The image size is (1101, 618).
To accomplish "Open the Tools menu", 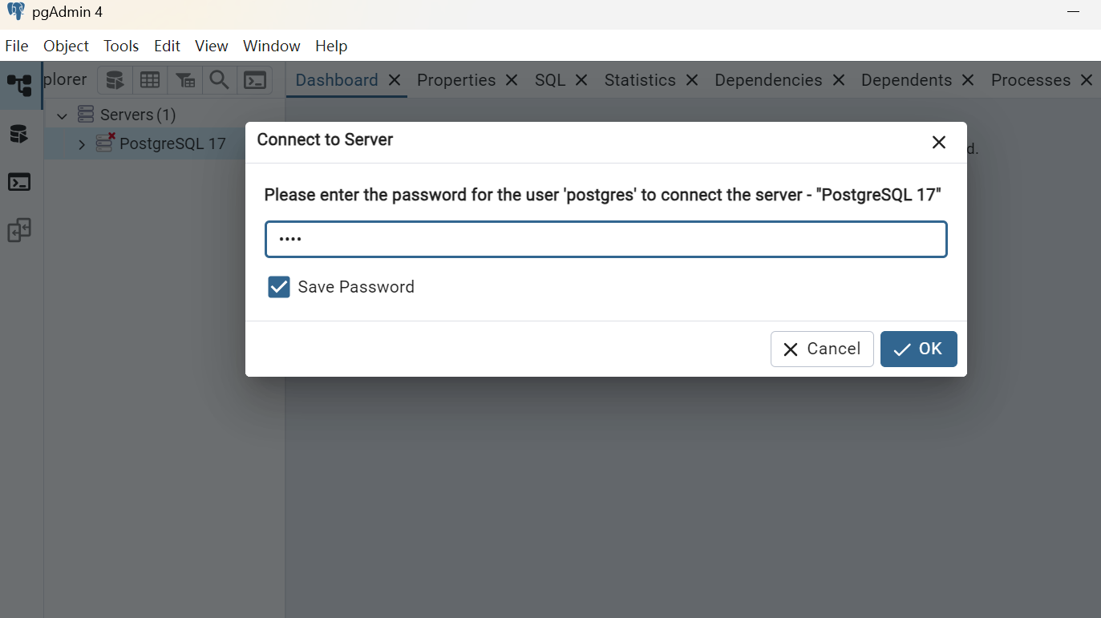I will [x=121, y=46].
